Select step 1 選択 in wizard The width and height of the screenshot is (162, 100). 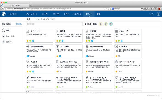6,30
